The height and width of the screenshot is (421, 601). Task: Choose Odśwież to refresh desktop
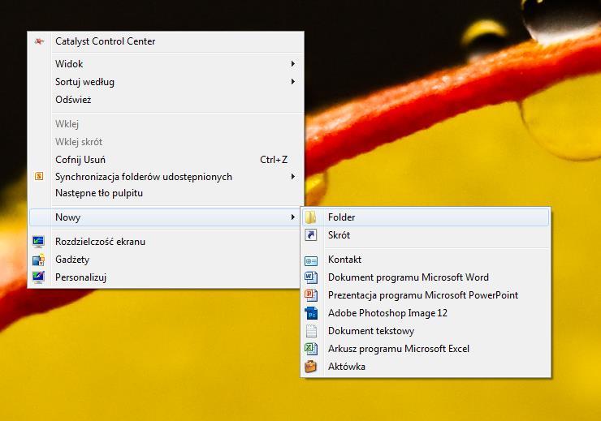pyautogui.click(x=166, y=100)
